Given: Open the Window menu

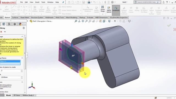Looking at the screenshot, I should (50, 2).
